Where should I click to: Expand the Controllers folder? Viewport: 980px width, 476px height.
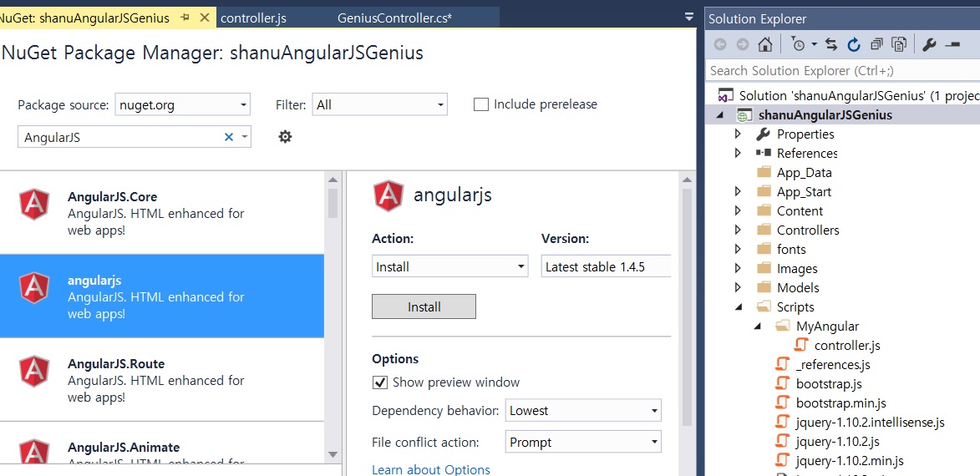point(738,230)
